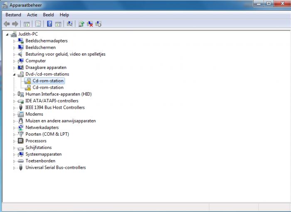The height and width of the screenshot is (212, 291).
Task: Open the Properties toolbar icon
Action: pos(38,24)
